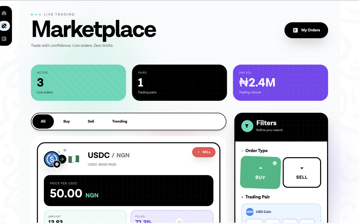Click the 24H VOL stat card

click(x=280, y=82)
